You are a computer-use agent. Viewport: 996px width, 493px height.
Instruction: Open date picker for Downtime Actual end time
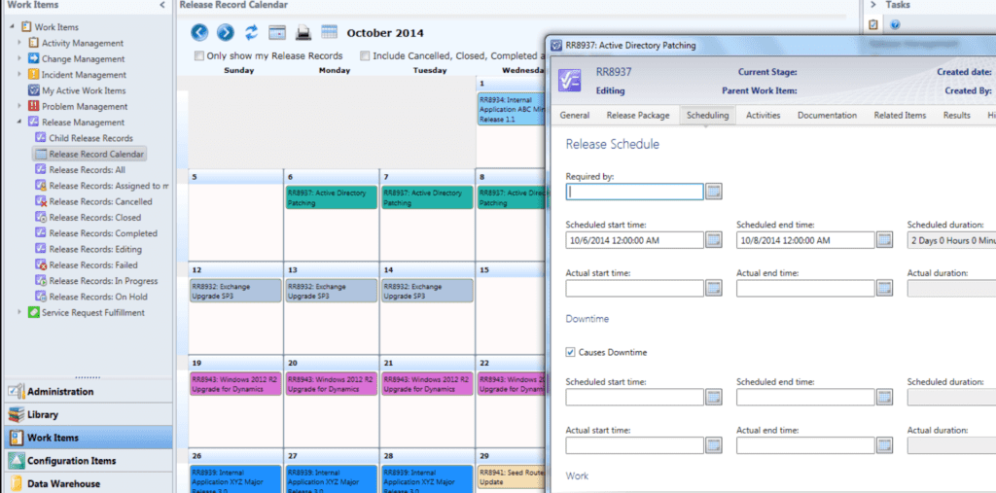click(x=885, y=445)
